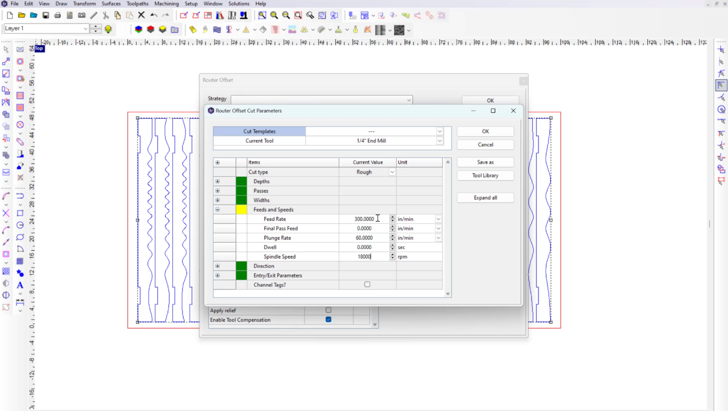
Task: Open the Cut type Rough dropdown
Action: (392, 172)
